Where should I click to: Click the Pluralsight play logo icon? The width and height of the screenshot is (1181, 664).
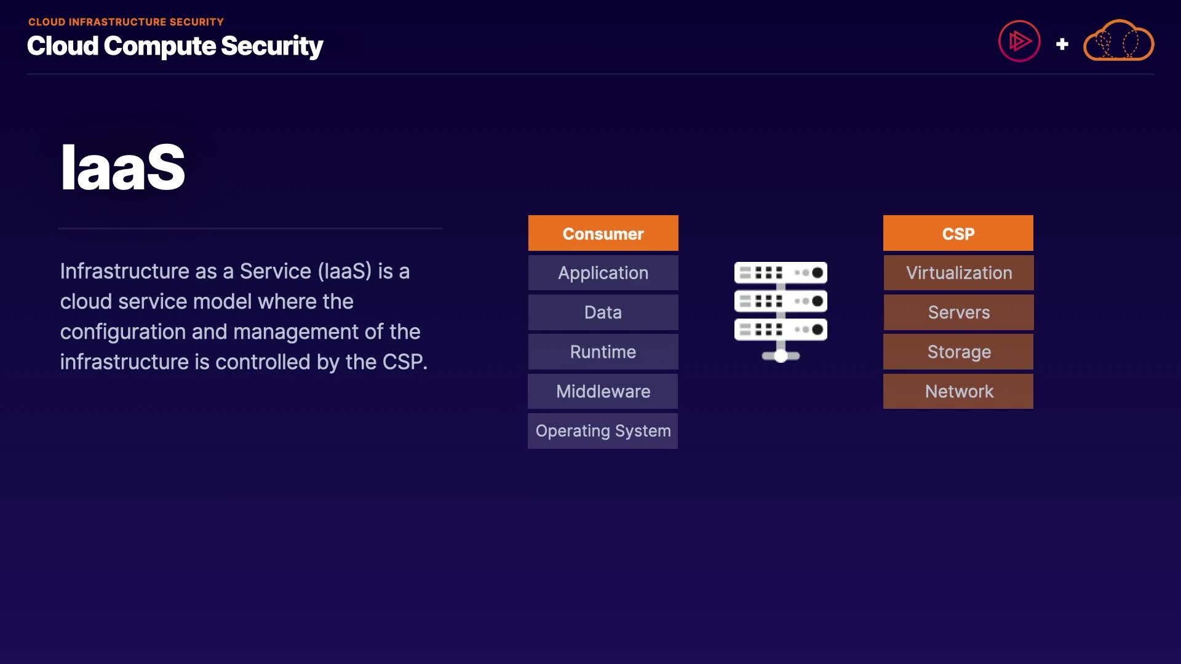click(x=1019, y=41)
